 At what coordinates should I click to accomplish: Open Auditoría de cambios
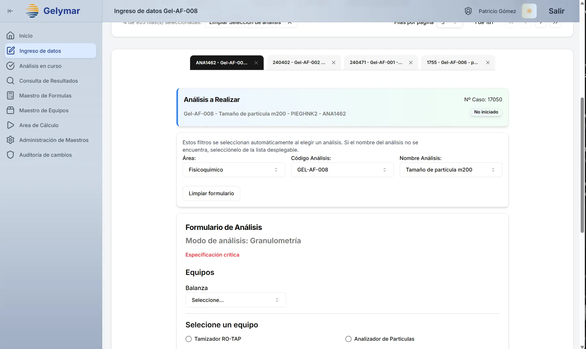[45, 155]
